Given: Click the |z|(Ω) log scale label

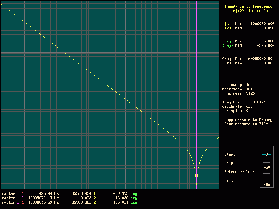Looking at the screenshot, I should tap(250, 11).
